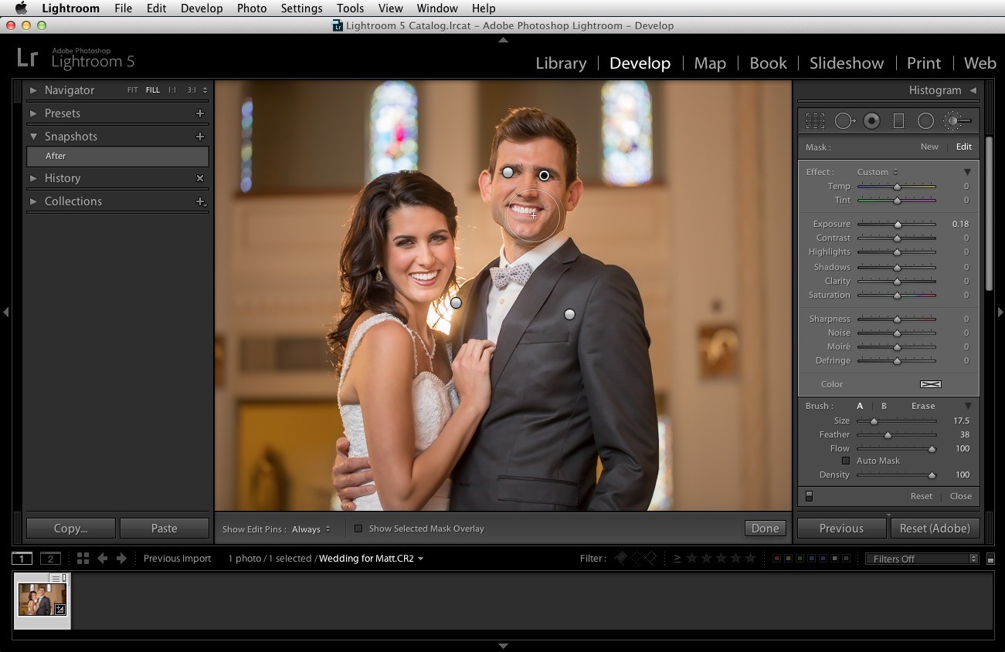1005x652 pixels.
Task: Enable the Auto Mask checkbox
Action: 846,461
